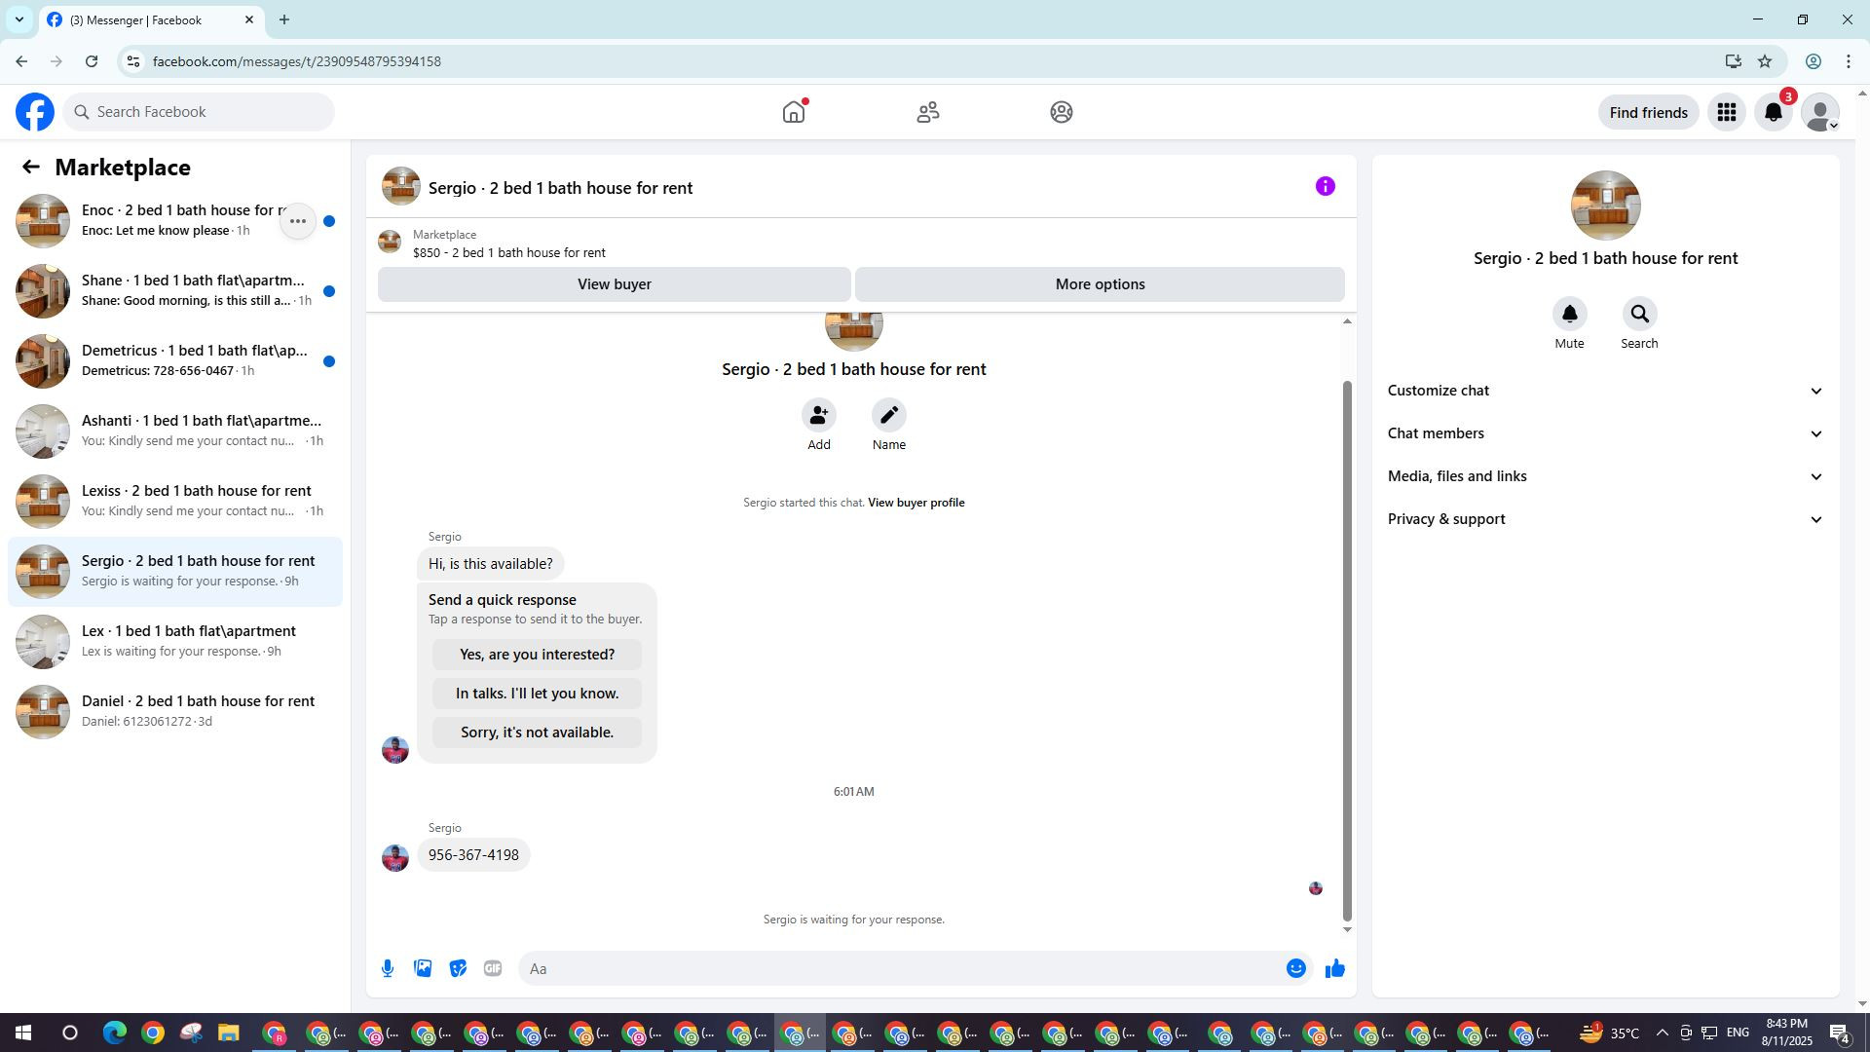This screenshot has width=1870, height=1052.
Task: Click View buyer profile link
Action: 916,503
